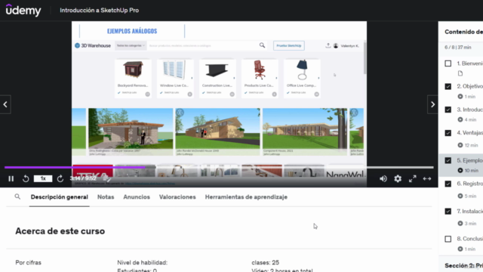Open the 1x playback speed menu

coord(43,178)
